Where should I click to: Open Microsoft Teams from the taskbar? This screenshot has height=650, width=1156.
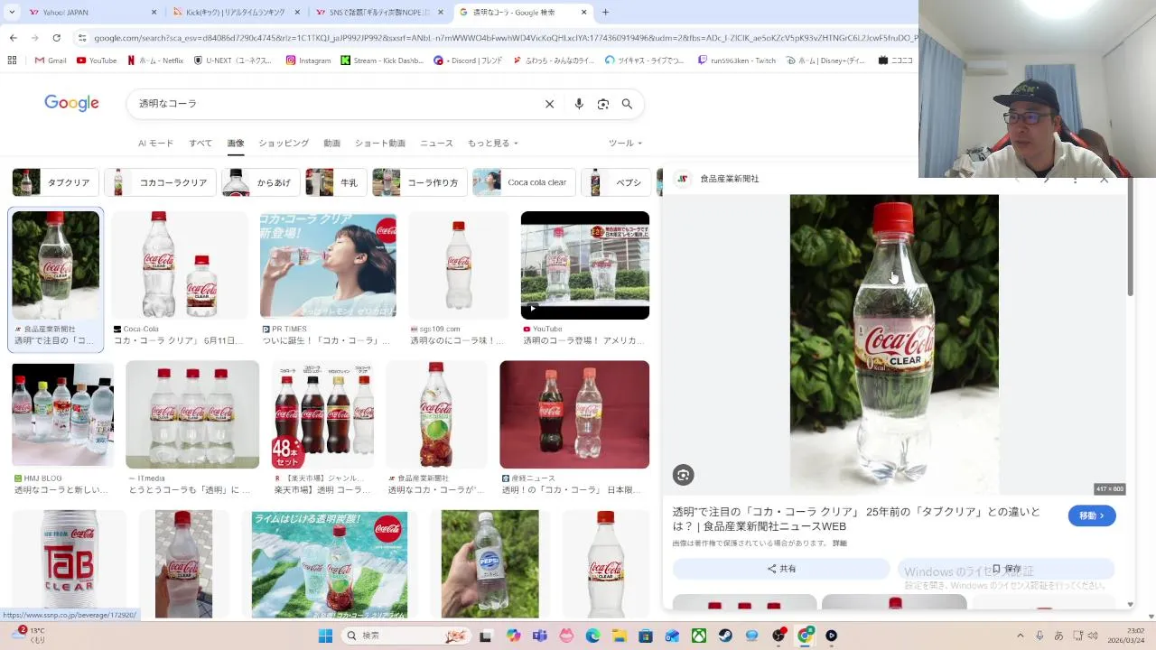pos(540,636)
